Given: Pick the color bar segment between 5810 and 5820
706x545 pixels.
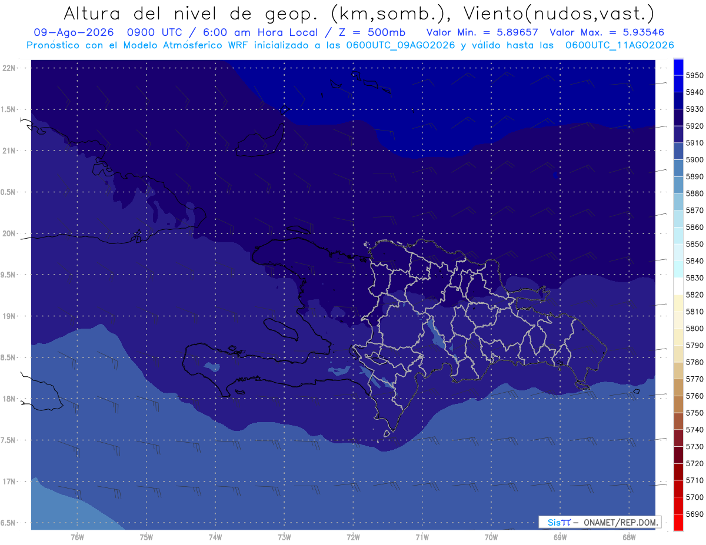Looking at the screenshot, I should click(x=678, y=303).
